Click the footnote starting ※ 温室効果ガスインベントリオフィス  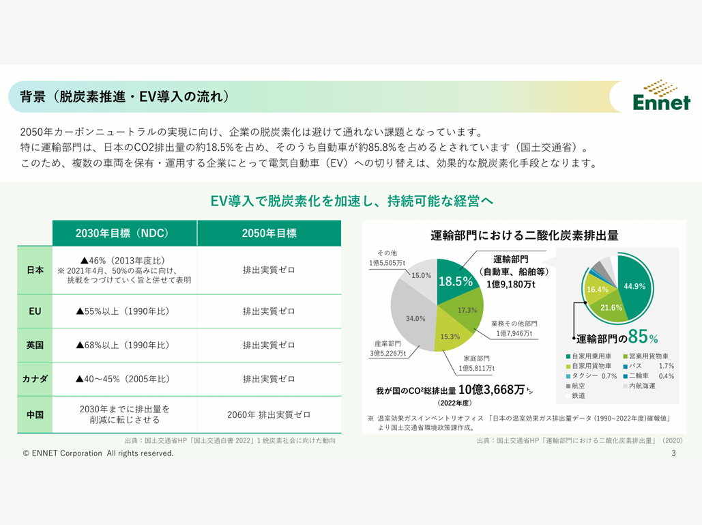[519, 423]
